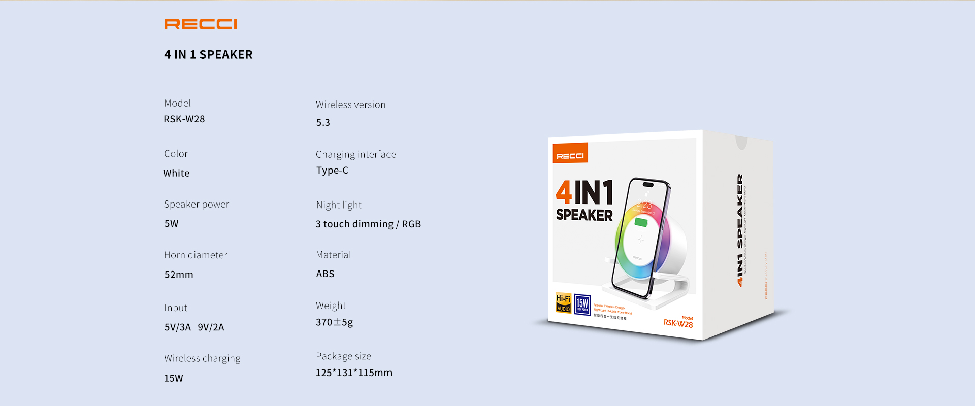This screenshot has height=406, width=975.
Task: Click the orange RECCI logo at top
Action: 201,24
